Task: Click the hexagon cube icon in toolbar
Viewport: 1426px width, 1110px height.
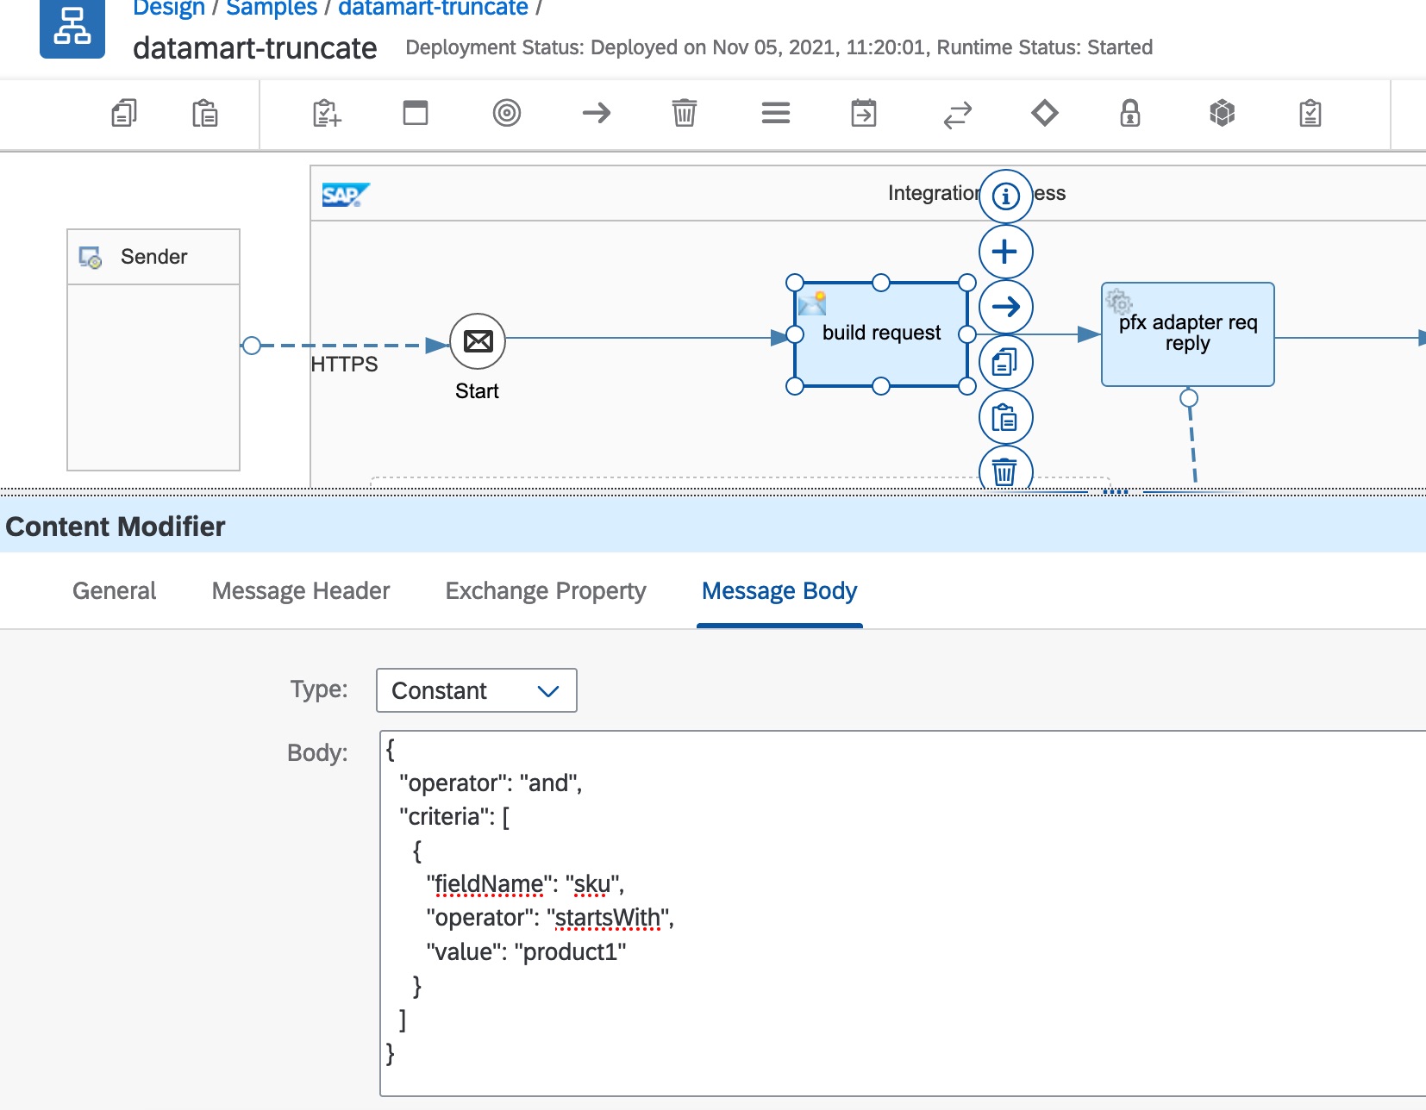Action: point(1222,113)
